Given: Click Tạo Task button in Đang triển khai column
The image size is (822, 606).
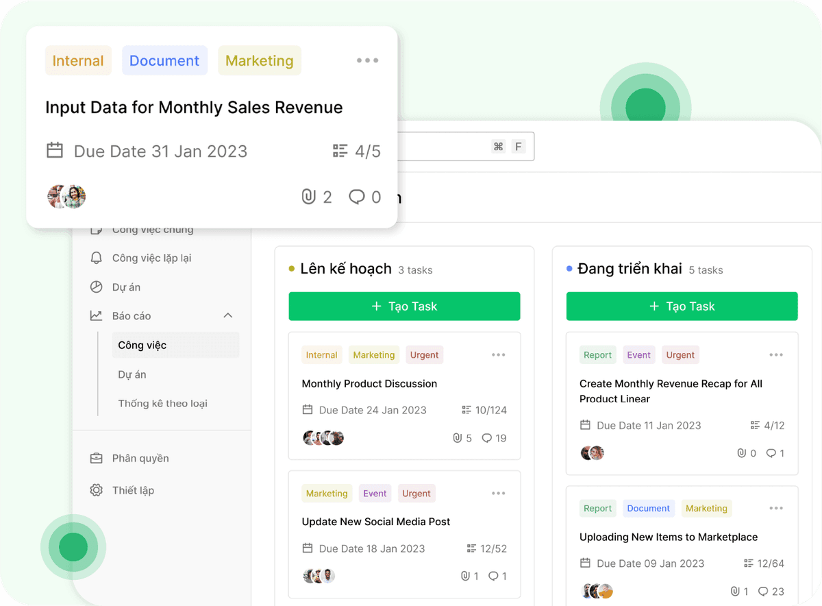Looking at the screenshot, I should click(x=682, y=306).
